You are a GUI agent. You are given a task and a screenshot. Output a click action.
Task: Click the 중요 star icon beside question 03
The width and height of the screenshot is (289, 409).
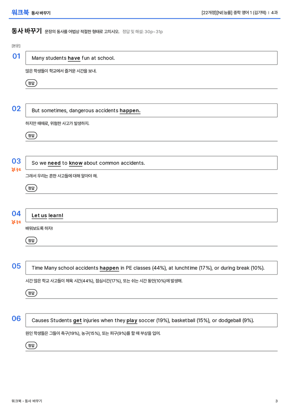tap(14, 170)
